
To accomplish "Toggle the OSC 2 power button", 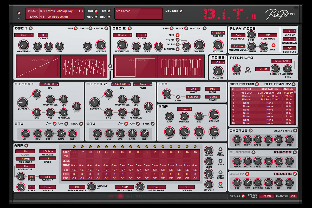I will pos(129,28).
